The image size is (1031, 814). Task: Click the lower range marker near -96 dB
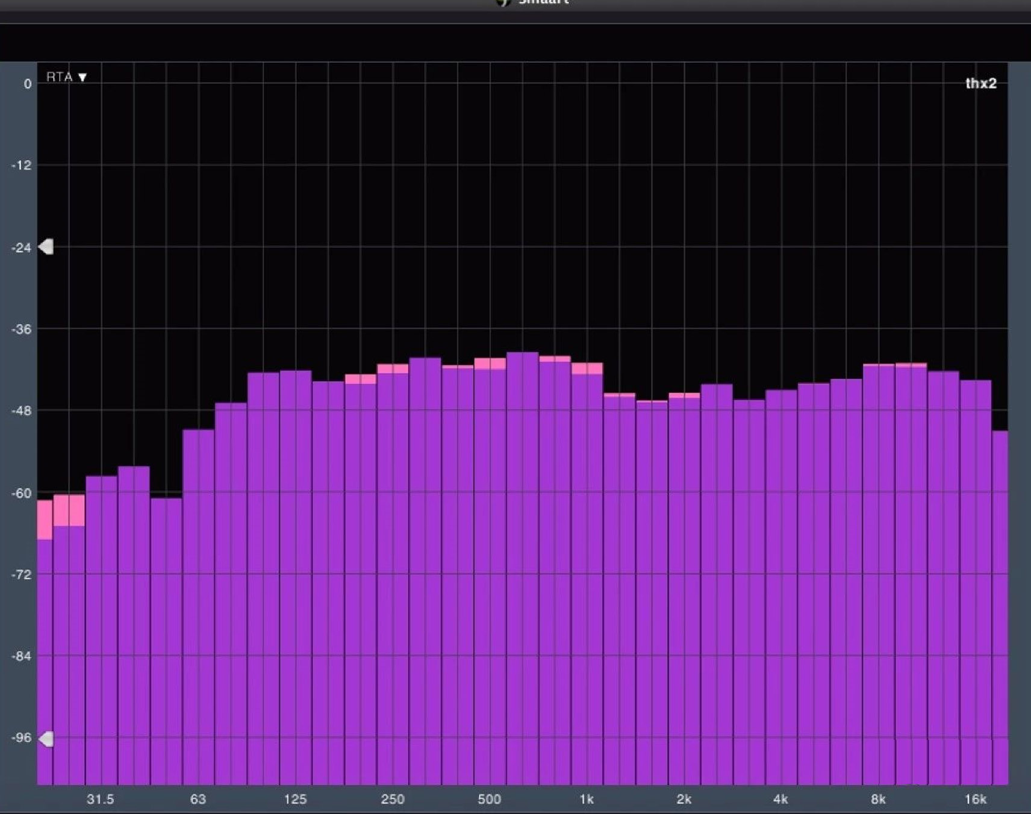[46, 739]
